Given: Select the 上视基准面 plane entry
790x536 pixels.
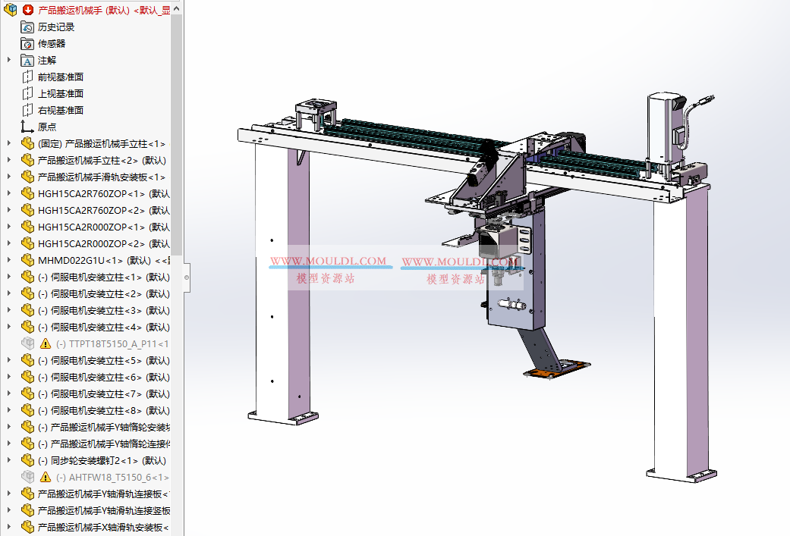Looking at the screenshot, I should 61,93.
